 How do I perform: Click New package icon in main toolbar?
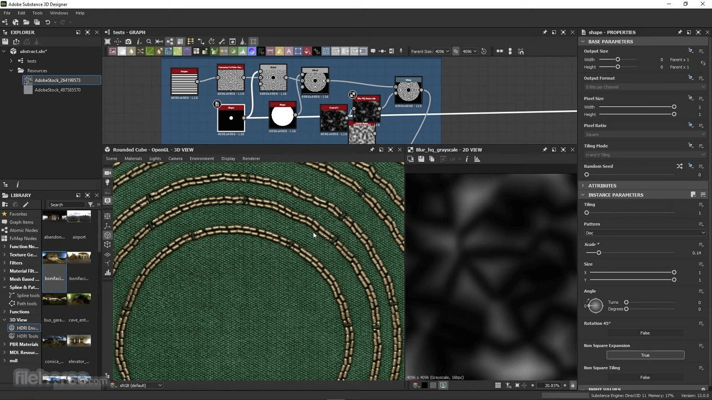coord(5,22)
